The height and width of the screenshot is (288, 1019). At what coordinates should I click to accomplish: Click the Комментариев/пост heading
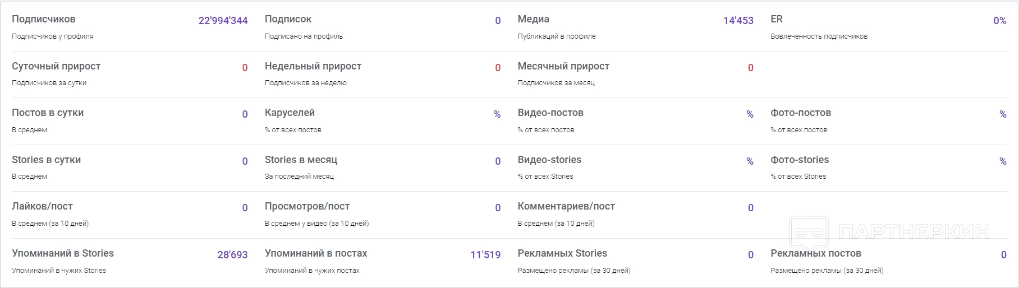pos(566,206)
